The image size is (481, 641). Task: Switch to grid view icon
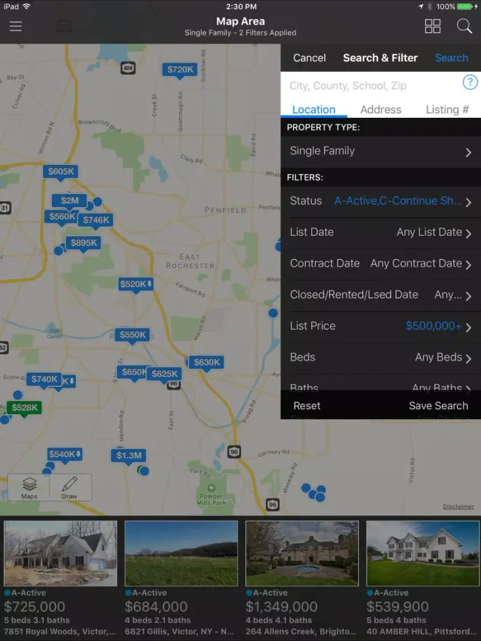coord(433,26)
